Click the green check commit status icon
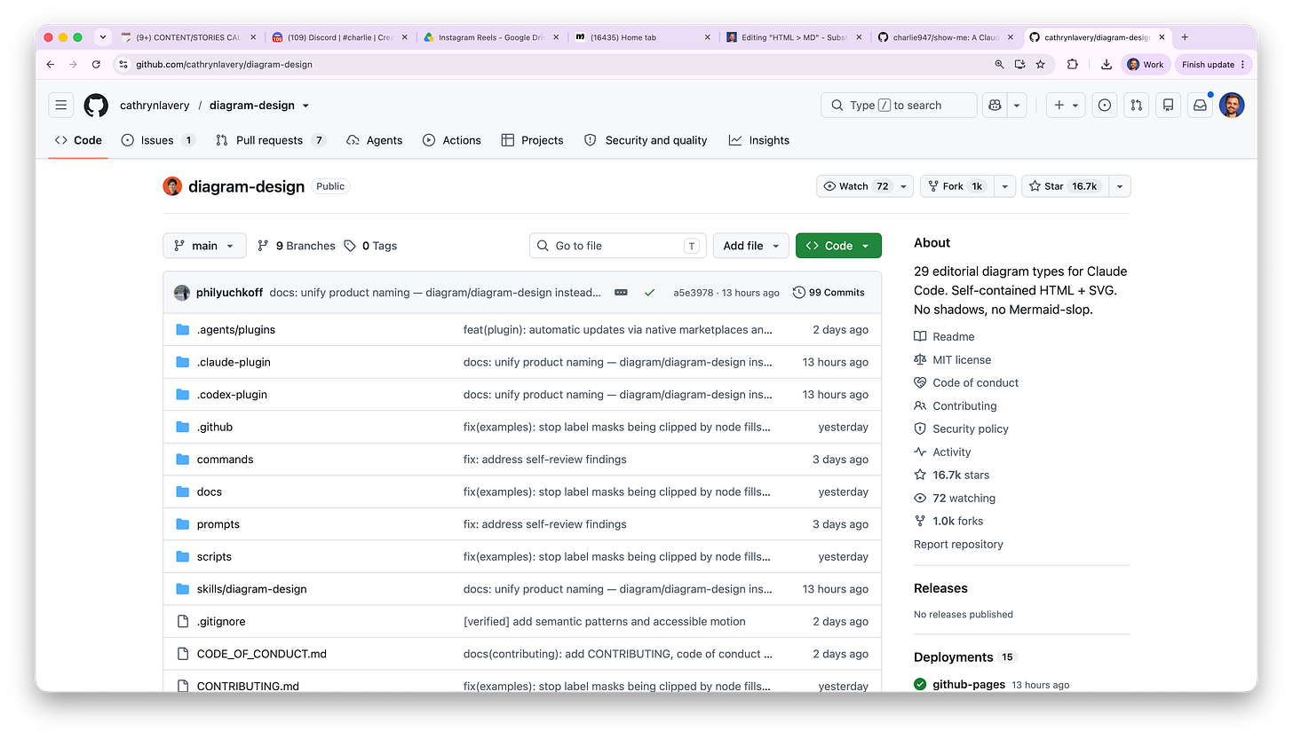Viewport: 1293px width, 739px height. (650, 292)
